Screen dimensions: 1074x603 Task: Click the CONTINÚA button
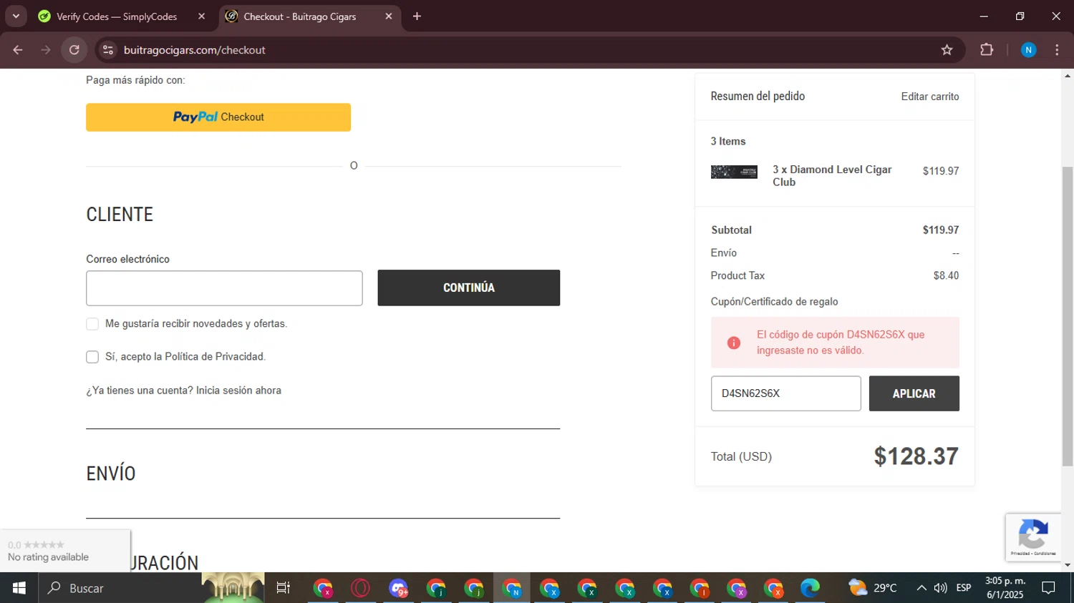pos(469,288)
